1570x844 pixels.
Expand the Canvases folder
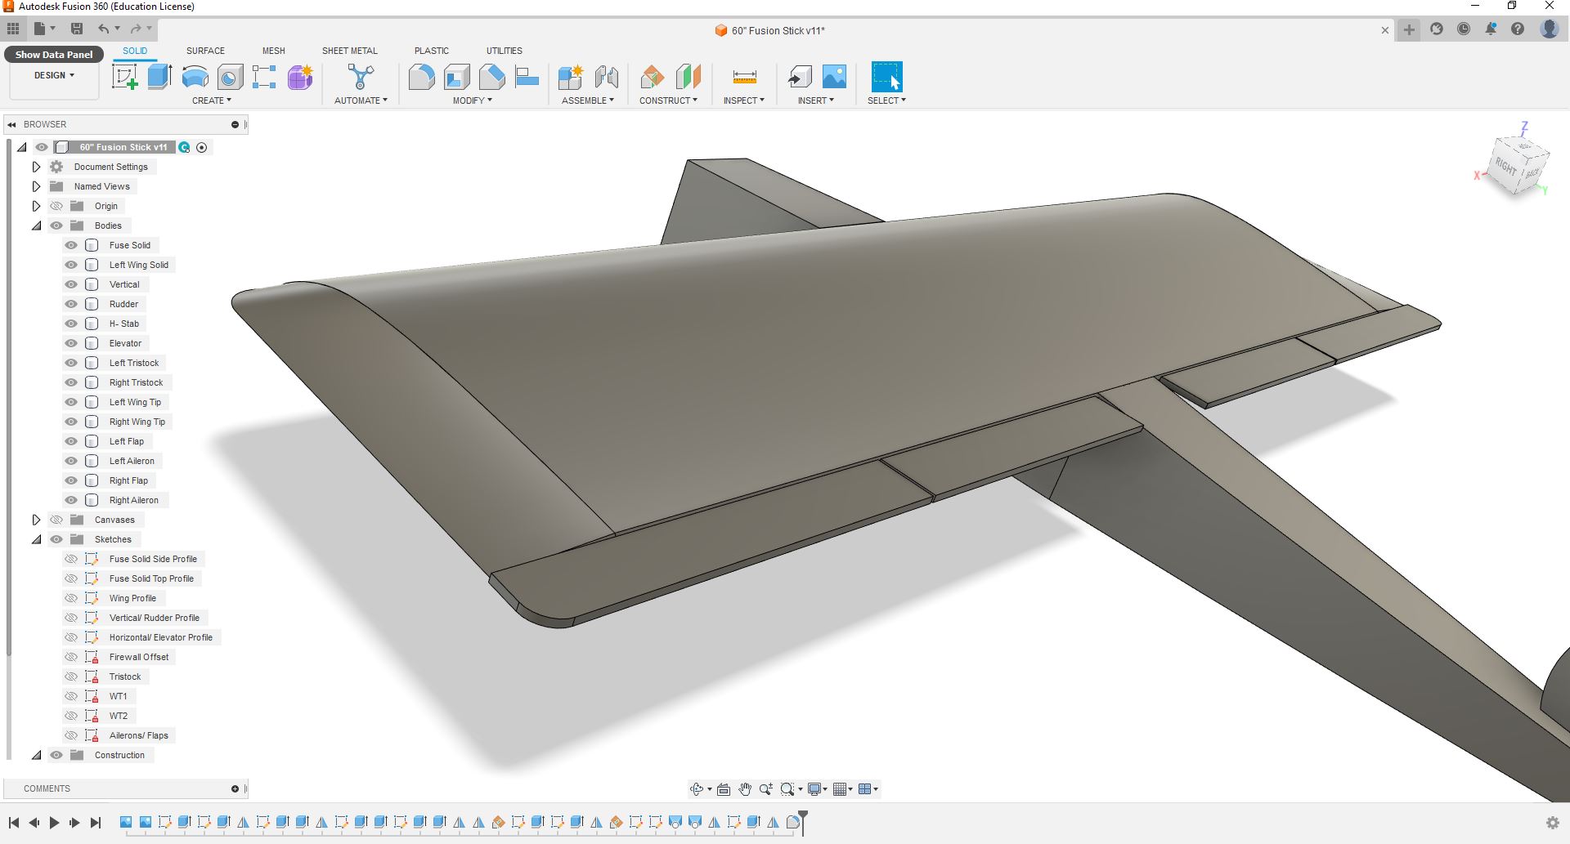click(36, 520)
